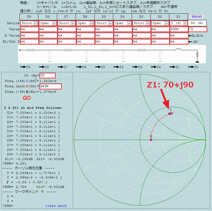Focus the D9 Value input field
This screenshot has width=212, height=211.
(x=29, y=29)
